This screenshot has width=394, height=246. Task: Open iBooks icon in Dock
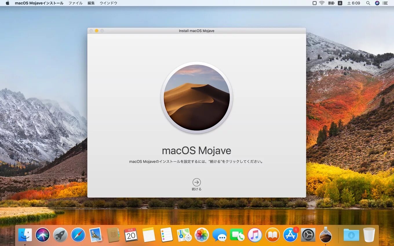(272, 235)
